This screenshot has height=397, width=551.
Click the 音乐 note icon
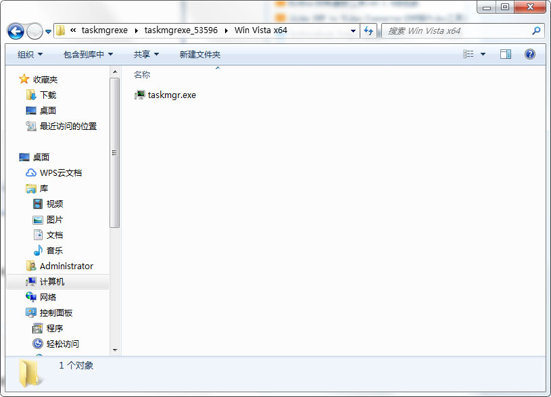[38, 250]
